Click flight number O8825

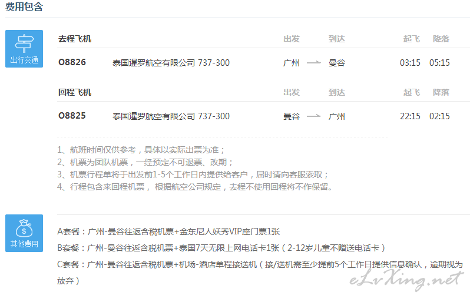point(72,116)
